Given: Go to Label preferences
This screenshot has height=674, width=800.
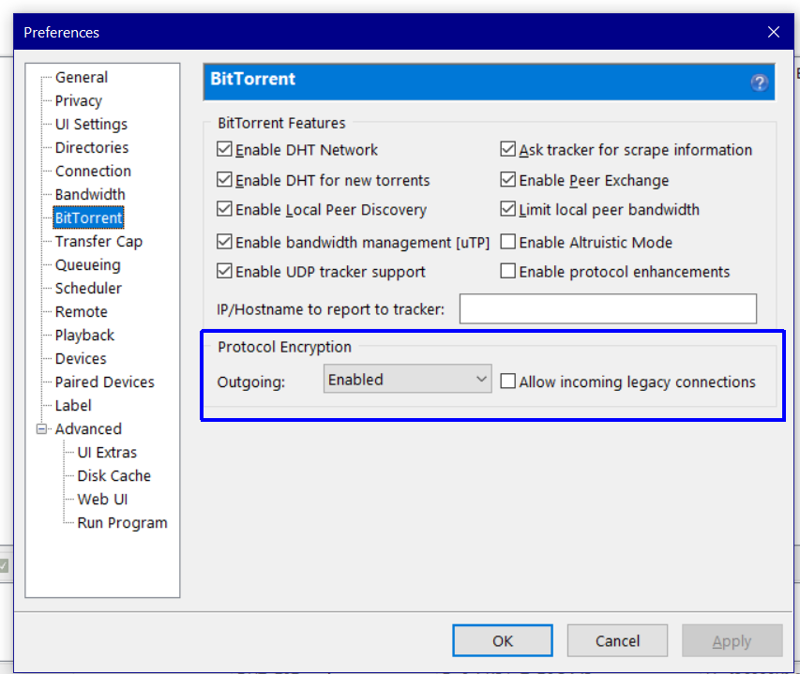Looking at the screenshot, I should click(x=73, y=406).
